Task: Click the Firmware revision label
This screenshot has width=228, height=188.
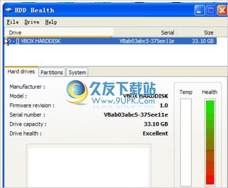Action: 32,105
